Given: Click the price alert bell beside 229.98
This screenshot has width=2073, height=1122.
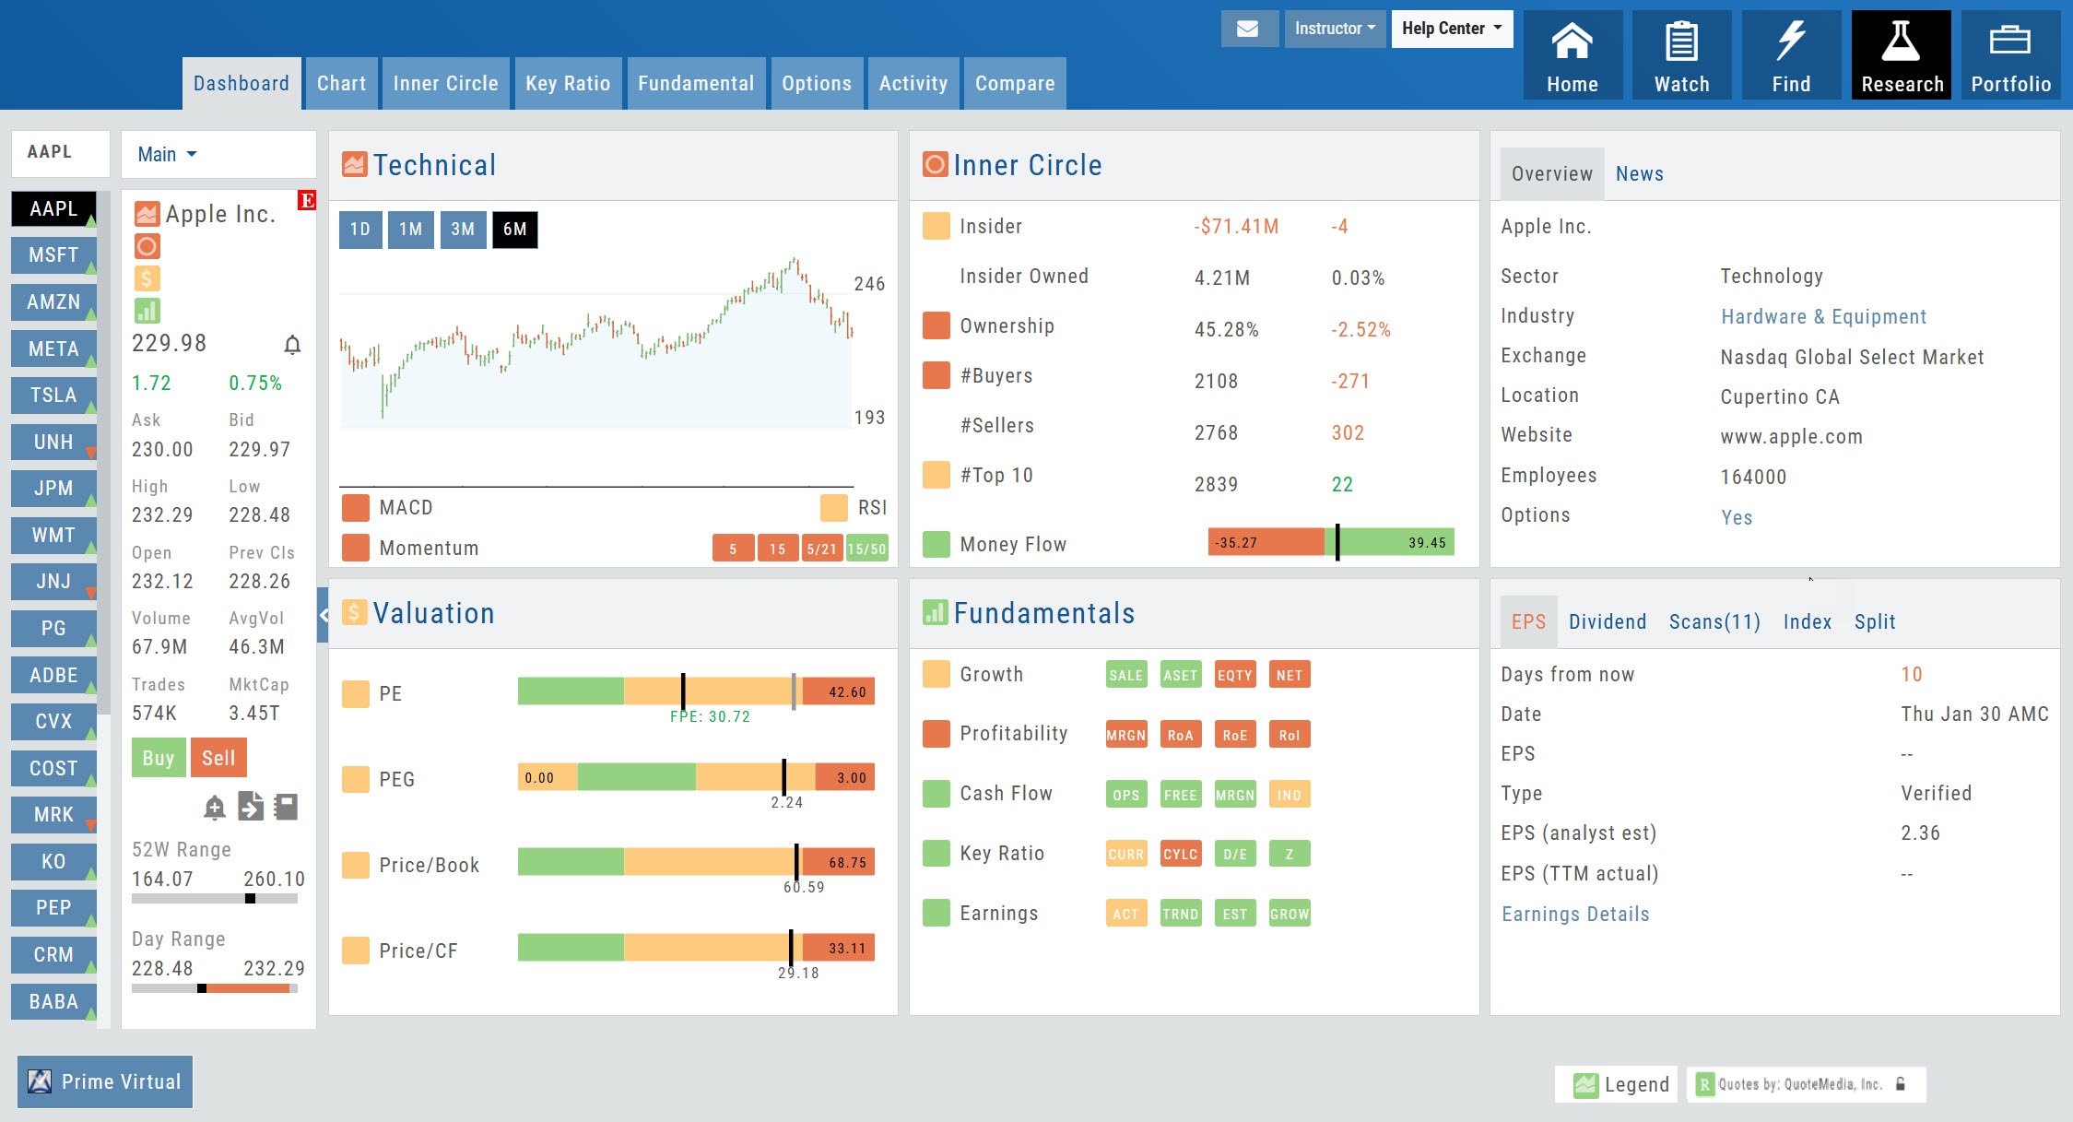Looking at the screenshot, I should 292,345.
